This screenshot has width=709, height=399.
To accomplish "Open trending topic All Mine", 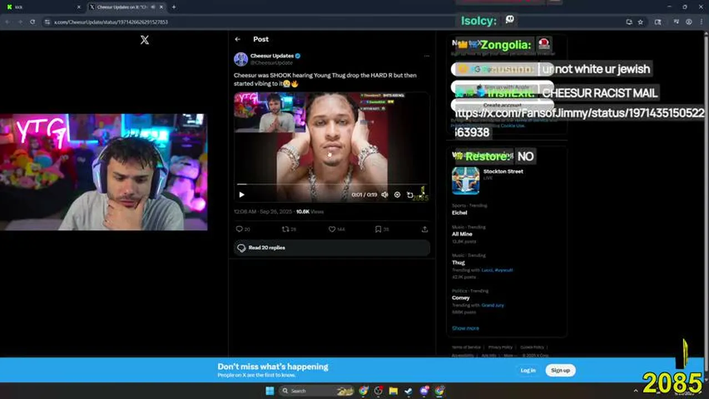I will click(462, 234).
